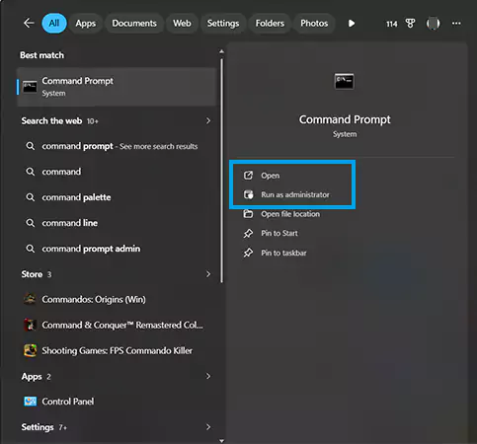Click the magnifier beside 'command prompt admin'
Viewport: 477px width, 444px height.
[x=31, y=249]
